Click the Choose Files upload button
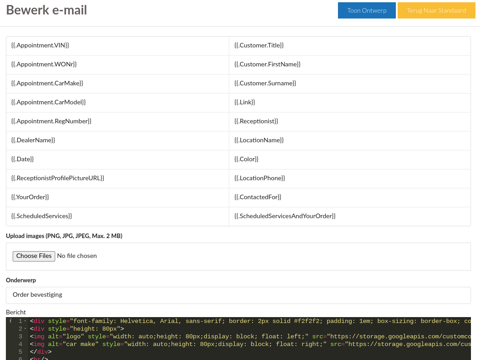 (33, 256)
